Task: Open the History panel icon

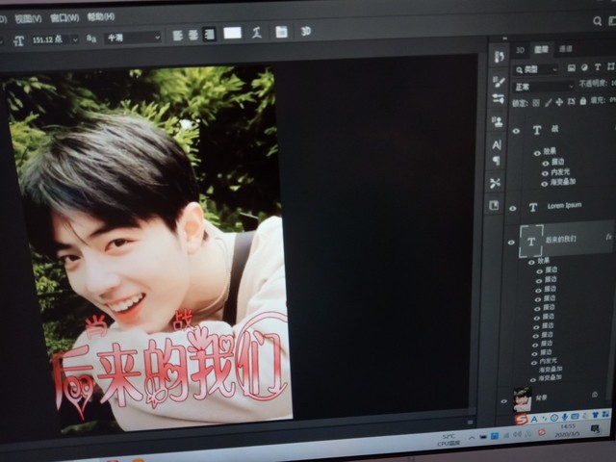Action: [x=499, y=57]
